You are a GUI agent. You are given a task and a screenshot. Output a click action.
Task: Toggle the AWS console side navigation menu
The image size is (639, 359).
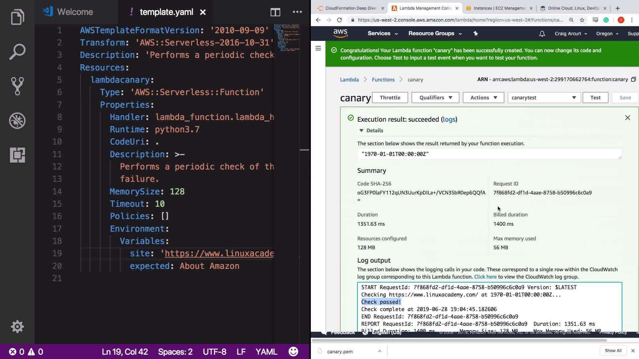point(318,49)
